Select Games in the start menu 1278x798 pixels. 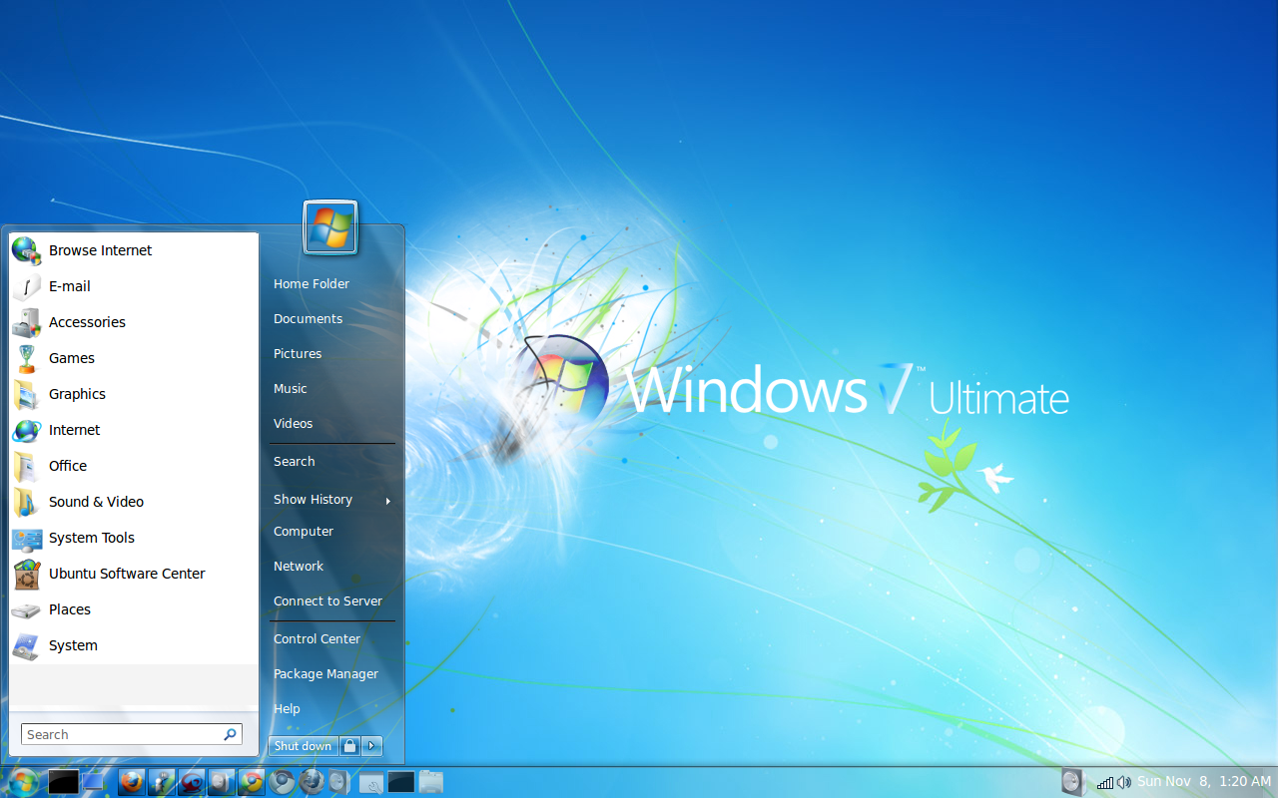pos(71,358)
